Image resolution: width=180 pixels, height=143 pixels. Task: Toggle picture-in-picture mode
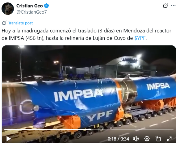158,139
